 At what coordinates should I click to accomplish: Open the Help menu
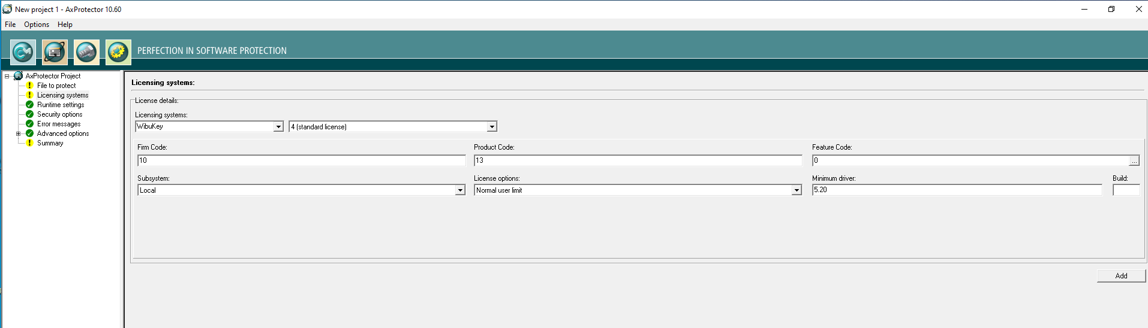(x=65, y=25)
